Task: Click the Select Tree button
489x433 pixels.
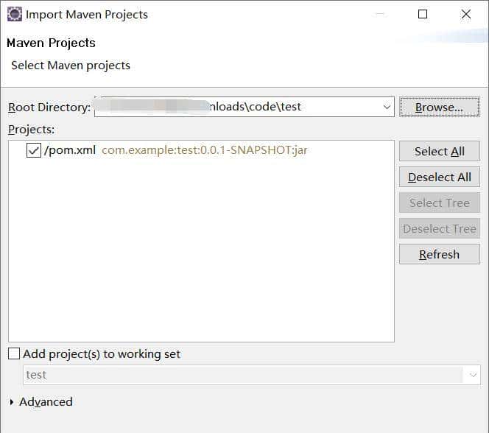Action: (x=440, y=203)
